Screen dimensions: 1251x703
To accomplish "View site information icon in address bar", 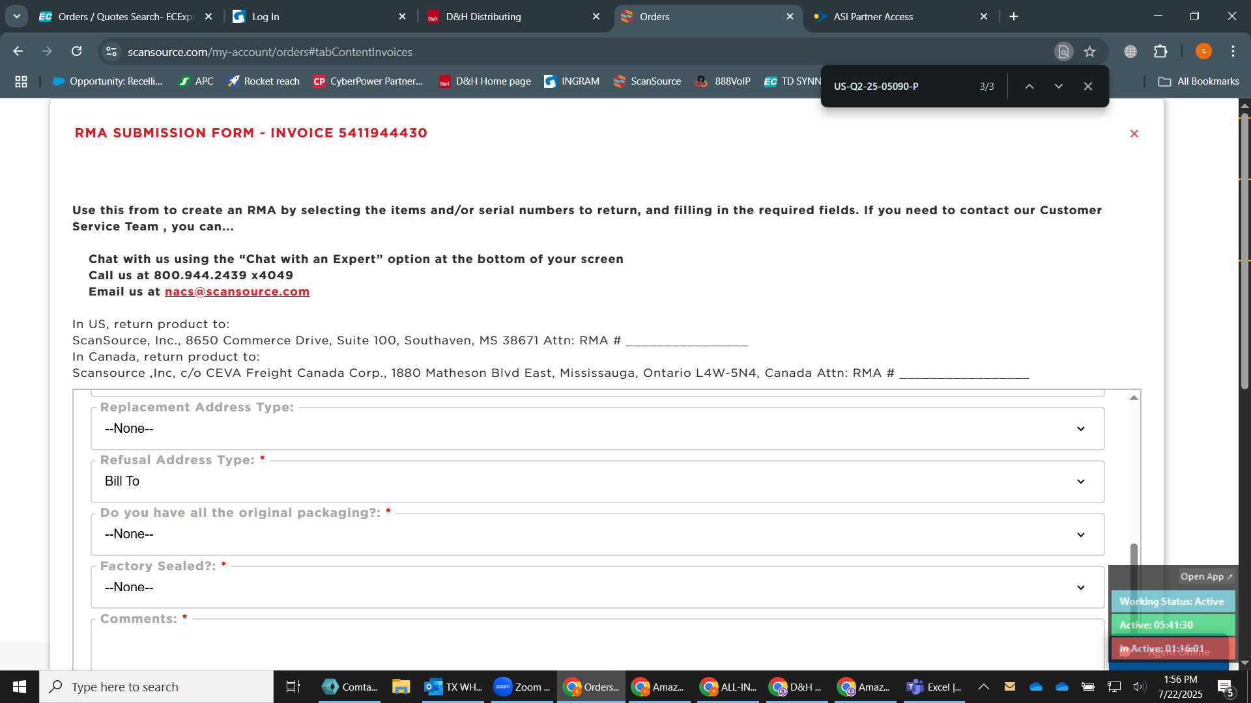I will [x=111, y=51].
